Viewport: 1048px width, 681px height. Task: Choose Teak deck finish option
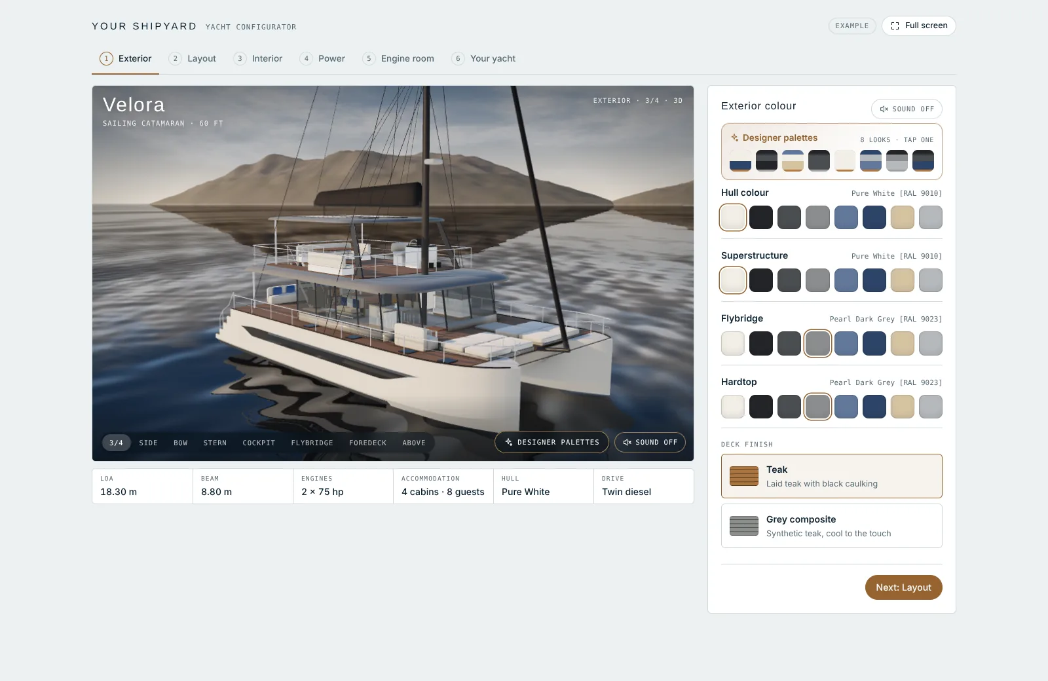coord(832,476)
